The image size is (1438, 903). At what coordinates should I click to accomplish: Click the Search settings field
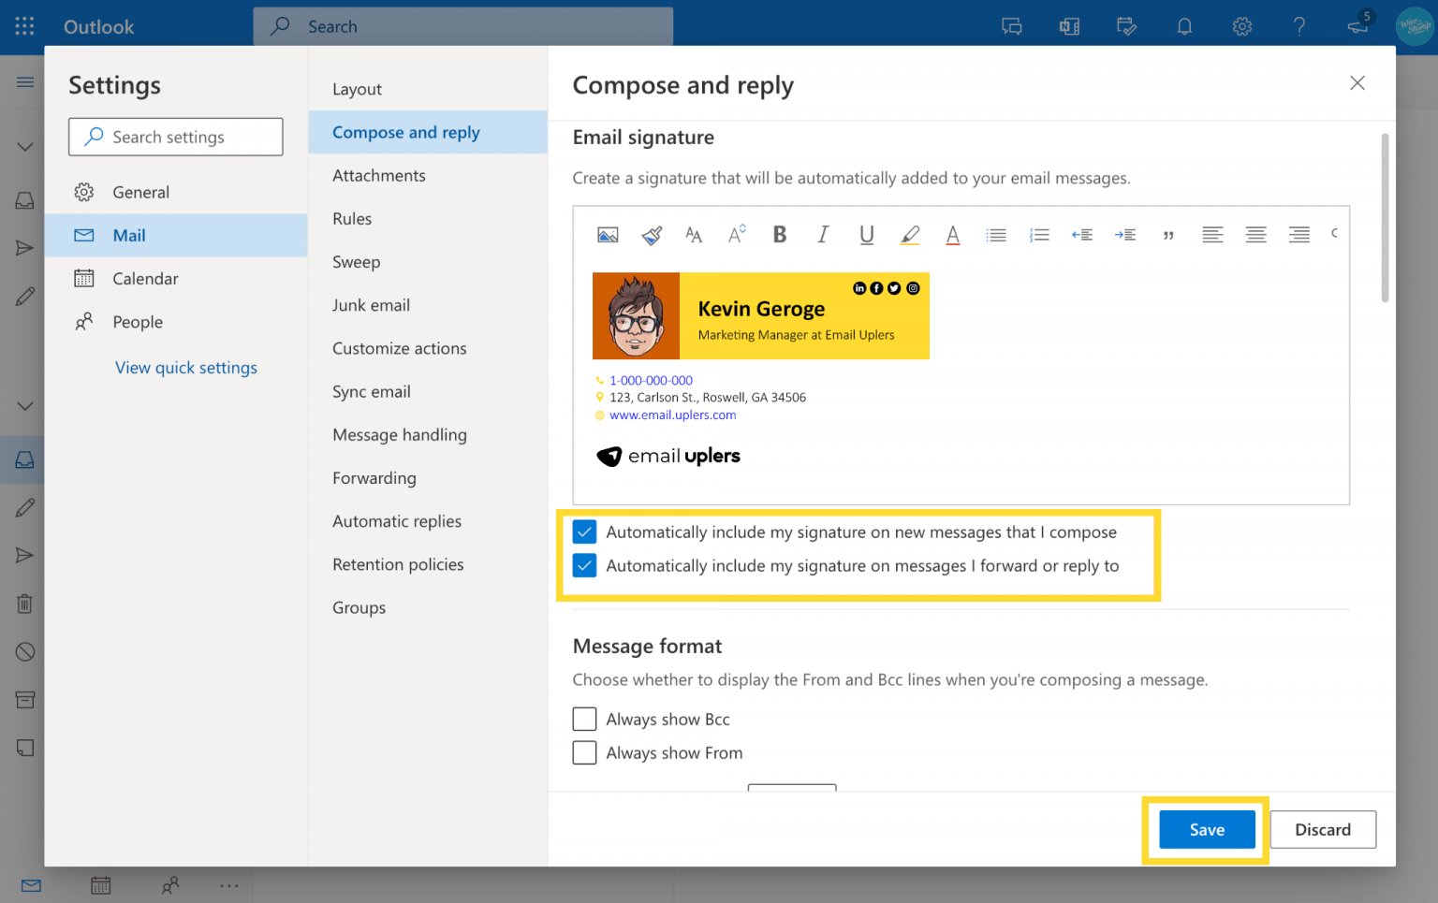[176, 138]
